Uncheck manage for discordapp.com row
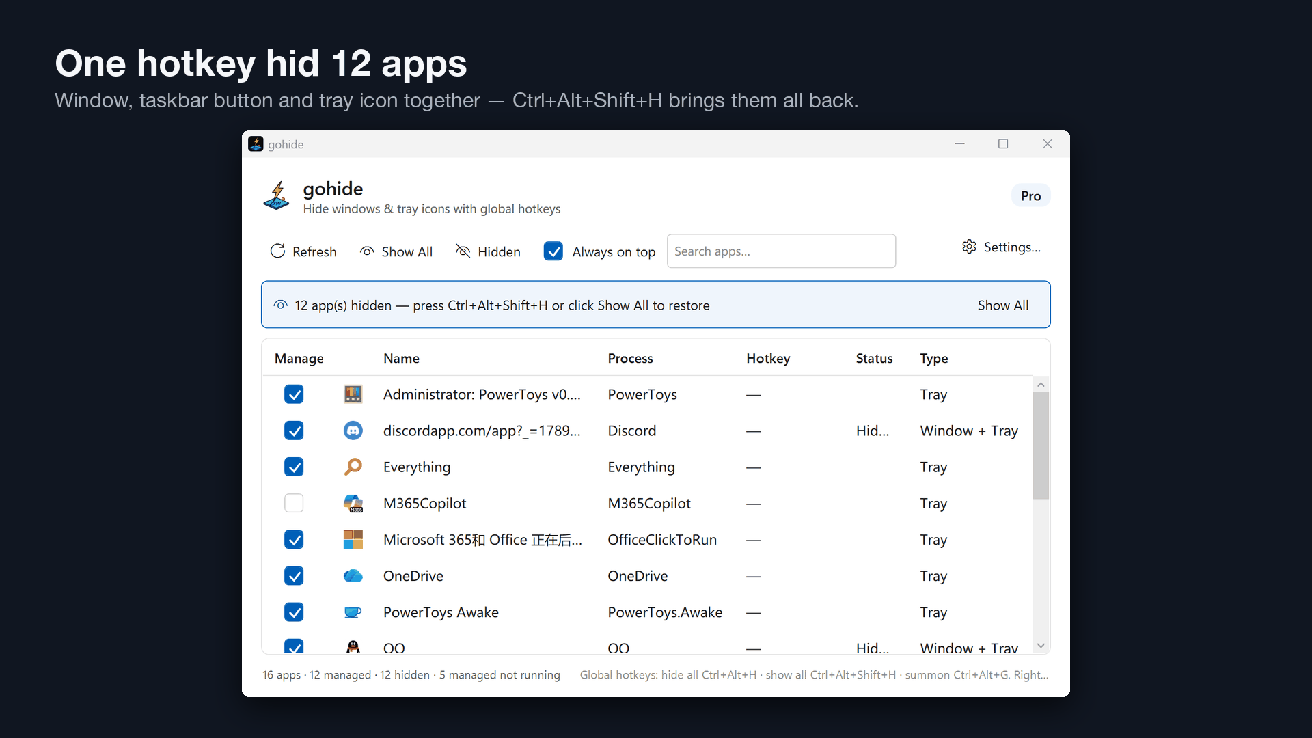 click(x=294, y=430)
